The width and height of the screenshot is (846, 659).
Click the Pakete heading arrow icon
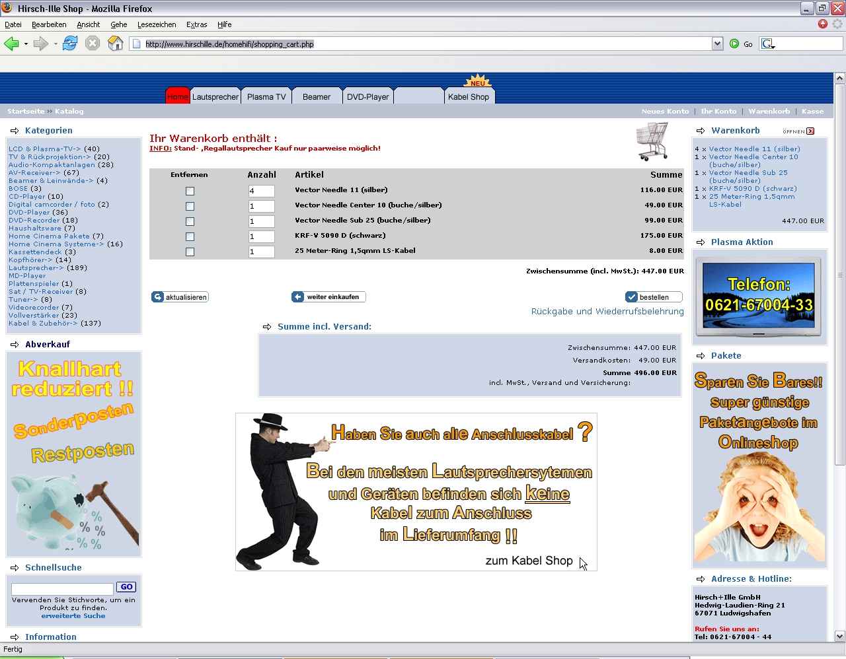[x=701, y=356]
